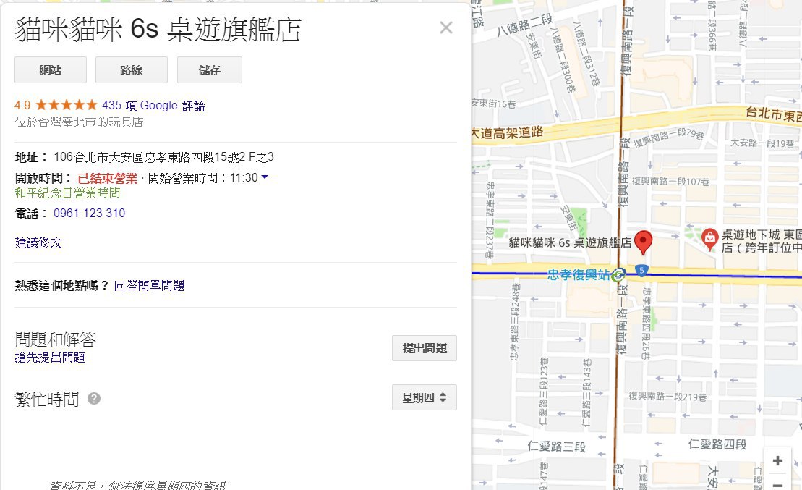The width and height of the screenshot is (802, 490).
Task: Click the phone number 0961 123 310
Action: click(89, 214)
